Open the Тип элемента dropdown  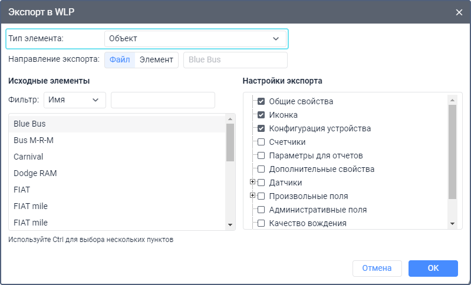pyautogui.click(x=195, y=39)
